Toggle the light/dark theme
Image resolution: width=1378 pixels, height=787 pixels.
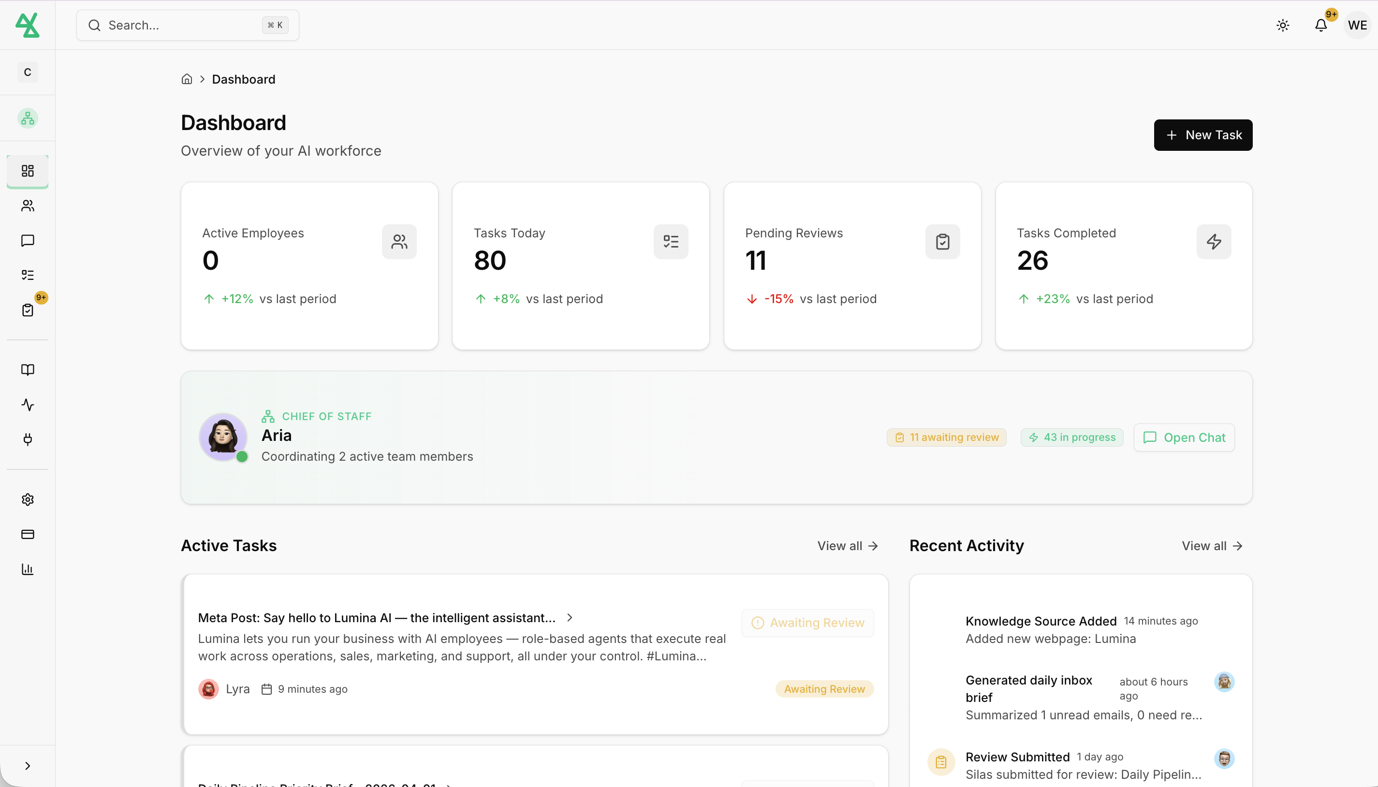1283,25
